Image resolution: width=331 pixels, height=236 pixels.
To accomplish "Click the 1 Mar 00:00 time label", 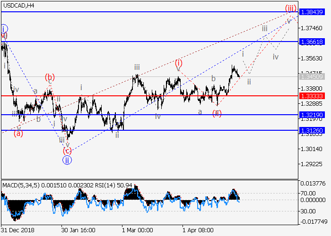I will pyautogui.click(x=137, y=230).
